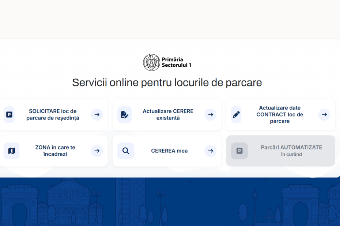Click the 'Primăria Sectorului 1' logo text
This screenshot has height=226, width=340.
pyautogui.click(x=176, y=62)
